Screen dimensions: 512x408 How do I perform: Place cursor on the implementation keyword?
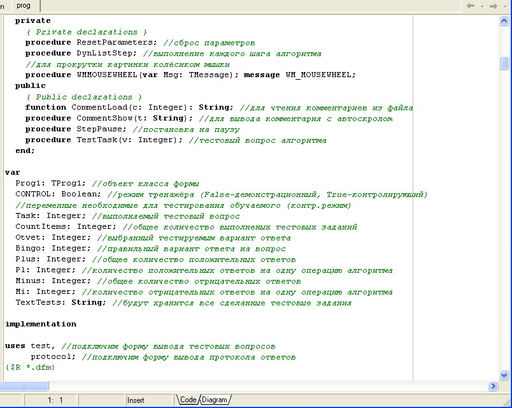point(41,324)
